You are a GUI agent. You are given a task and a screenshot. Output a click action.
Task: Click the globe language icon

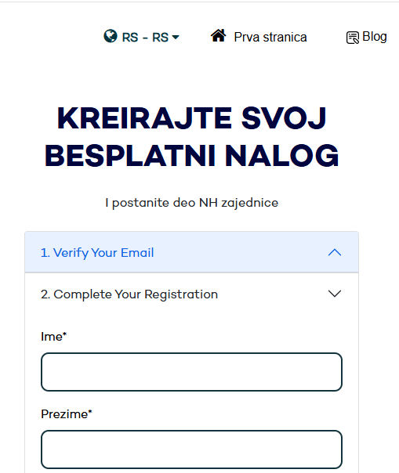click(111, 36)
